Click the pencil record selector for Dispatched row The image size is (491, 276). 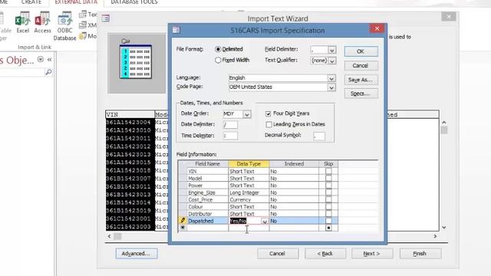click(183, 221)
